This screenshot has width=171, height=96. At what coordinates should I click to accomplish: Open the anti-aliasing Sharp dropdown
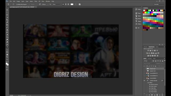[56, 4]
